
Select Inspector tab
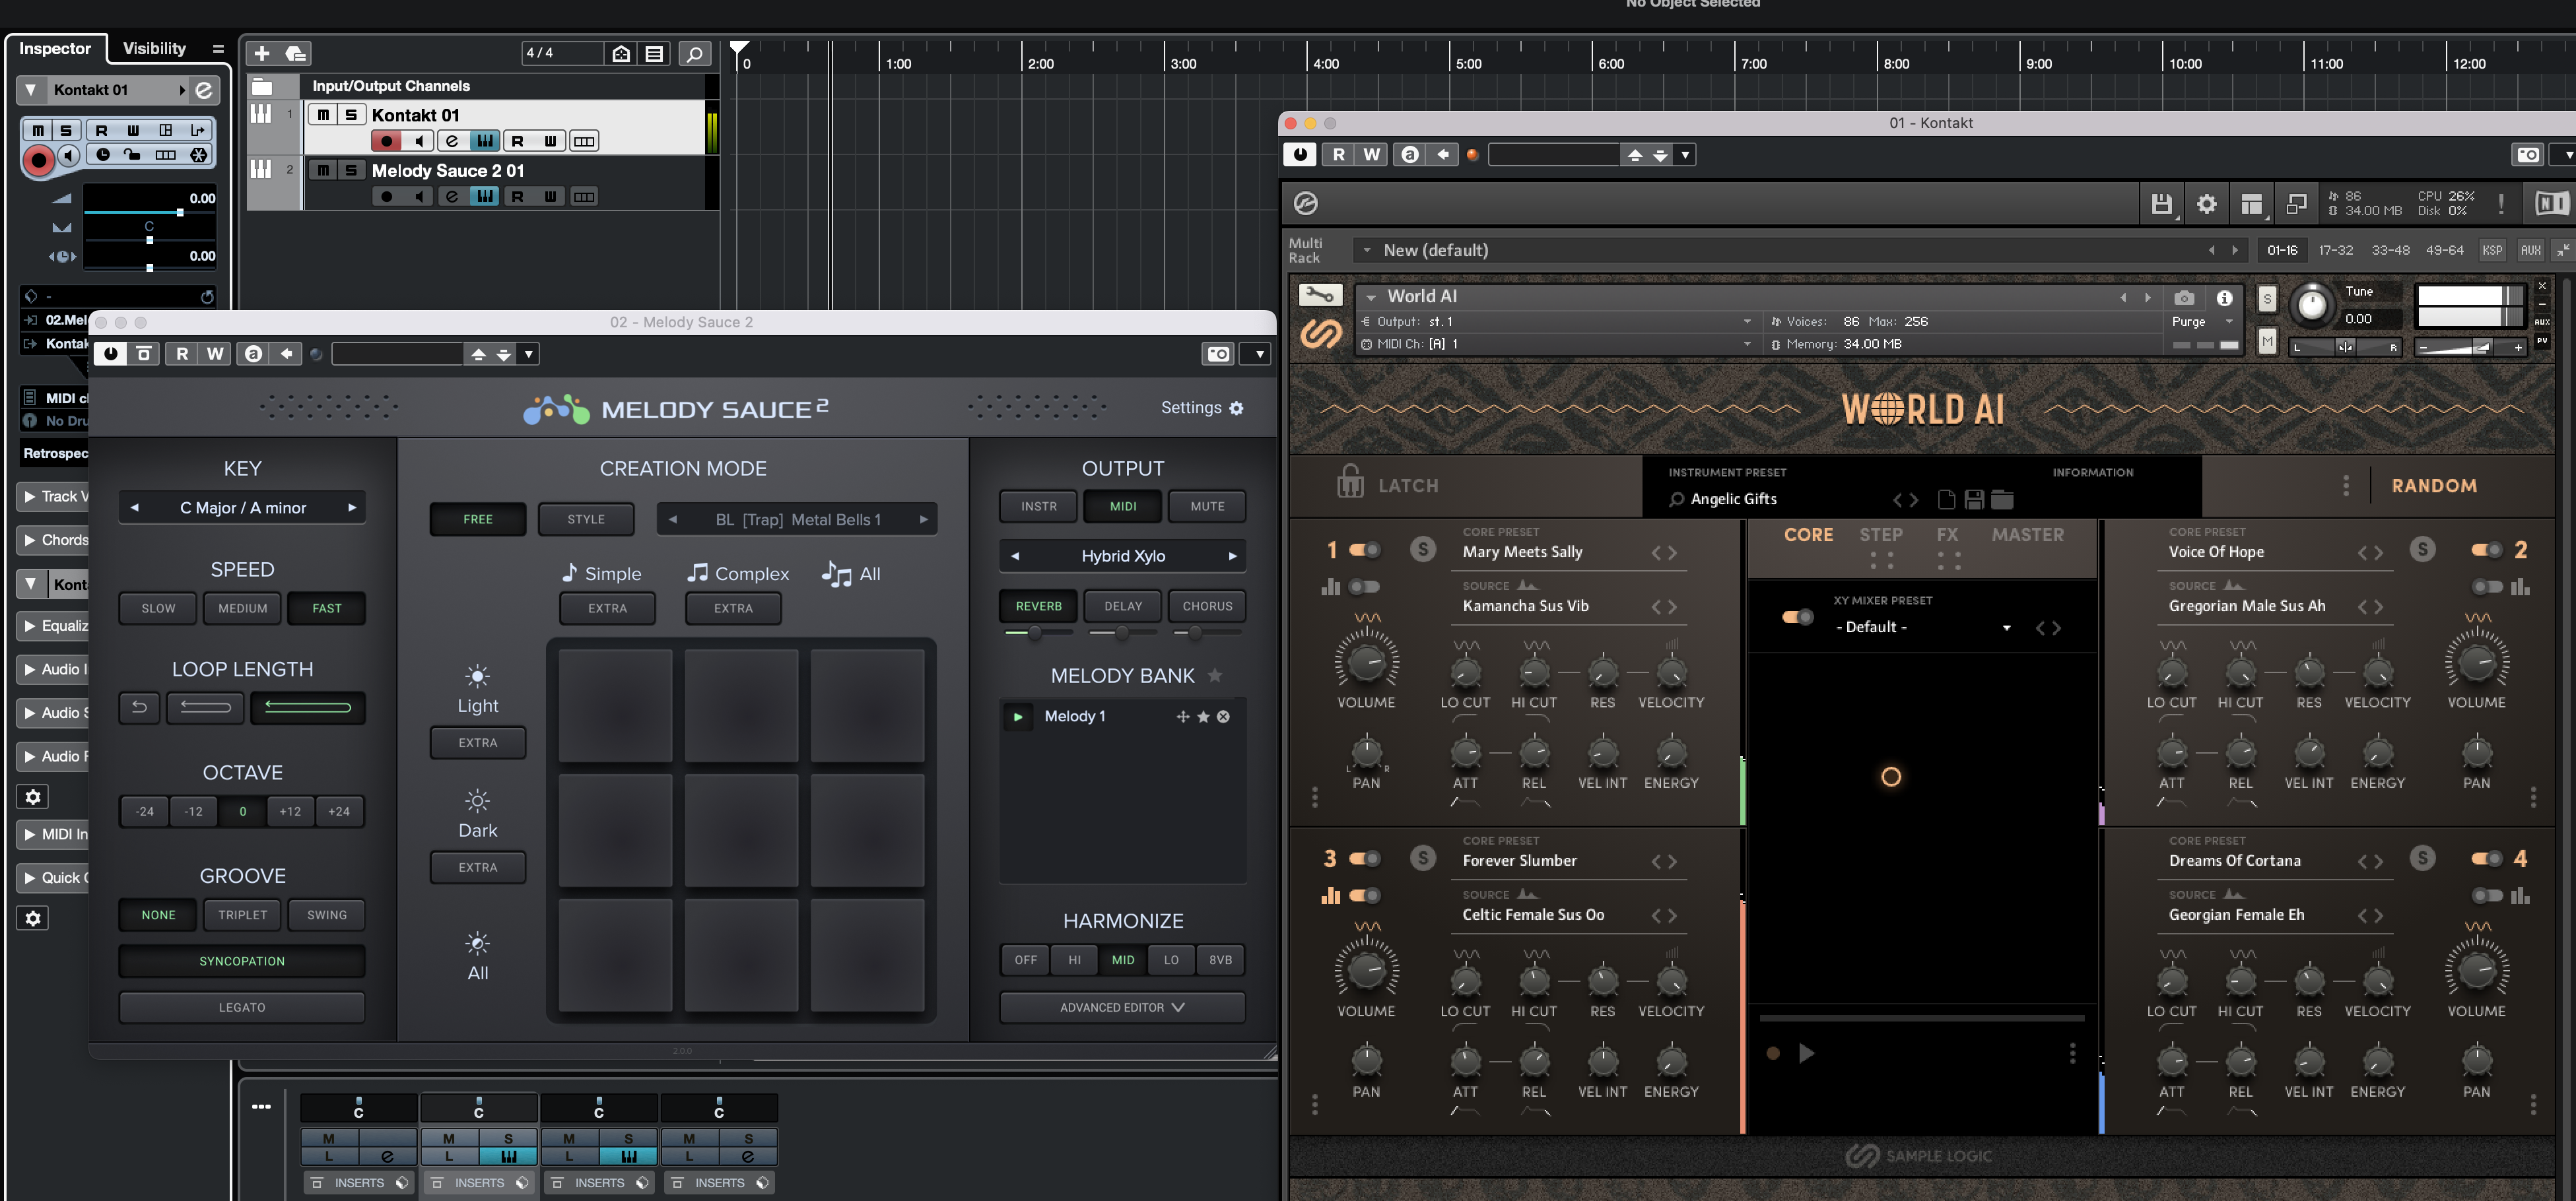(55, 48)
